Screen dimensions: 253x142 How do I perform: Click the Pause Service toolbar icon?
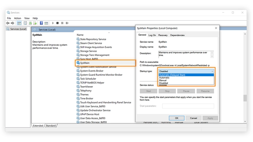tap(62, 23)
